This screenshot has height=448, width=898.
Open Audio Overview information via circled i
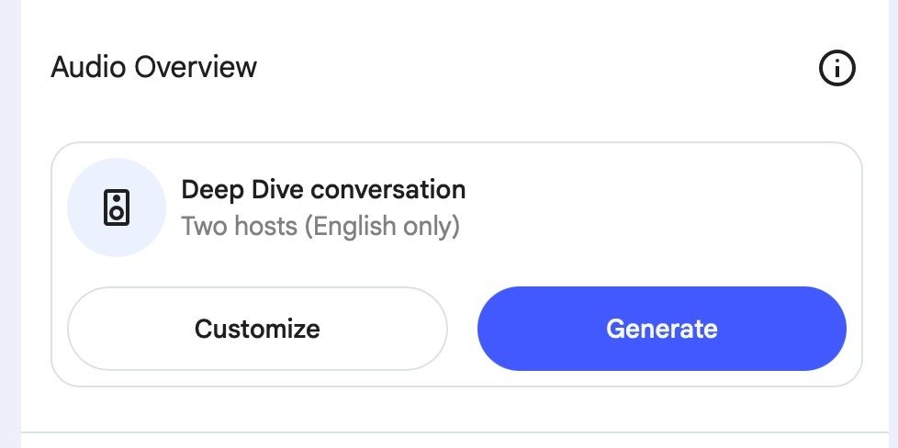tap(836, 68)
